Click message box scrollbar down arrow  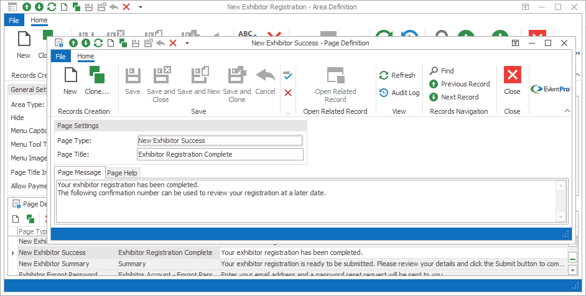pos(561,216)
